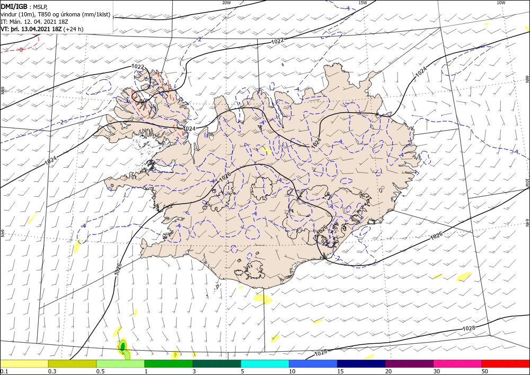This screenshot has height=375, width=530.
Task: Click the 'IT: Mán. 12. 04. 2021 18Z' line
Action: [34, 22]
